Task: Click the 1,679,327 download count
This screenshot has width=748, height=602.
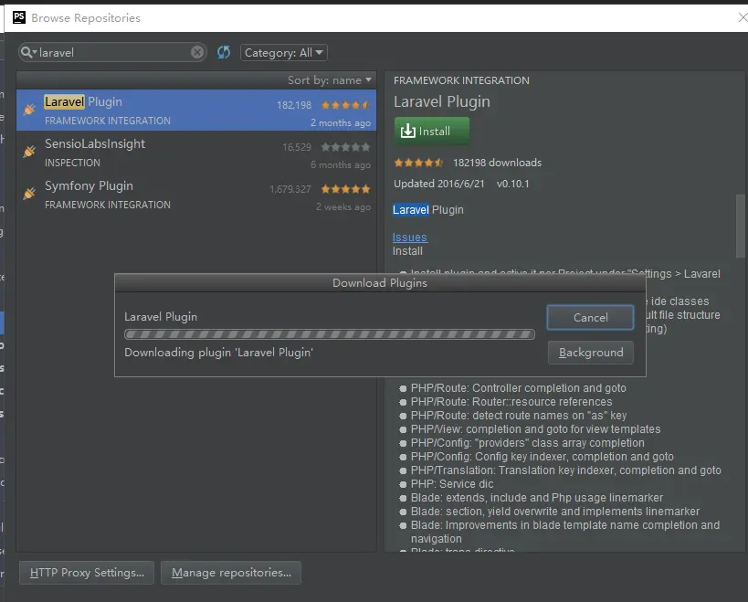Action: [x=290, y=189]
